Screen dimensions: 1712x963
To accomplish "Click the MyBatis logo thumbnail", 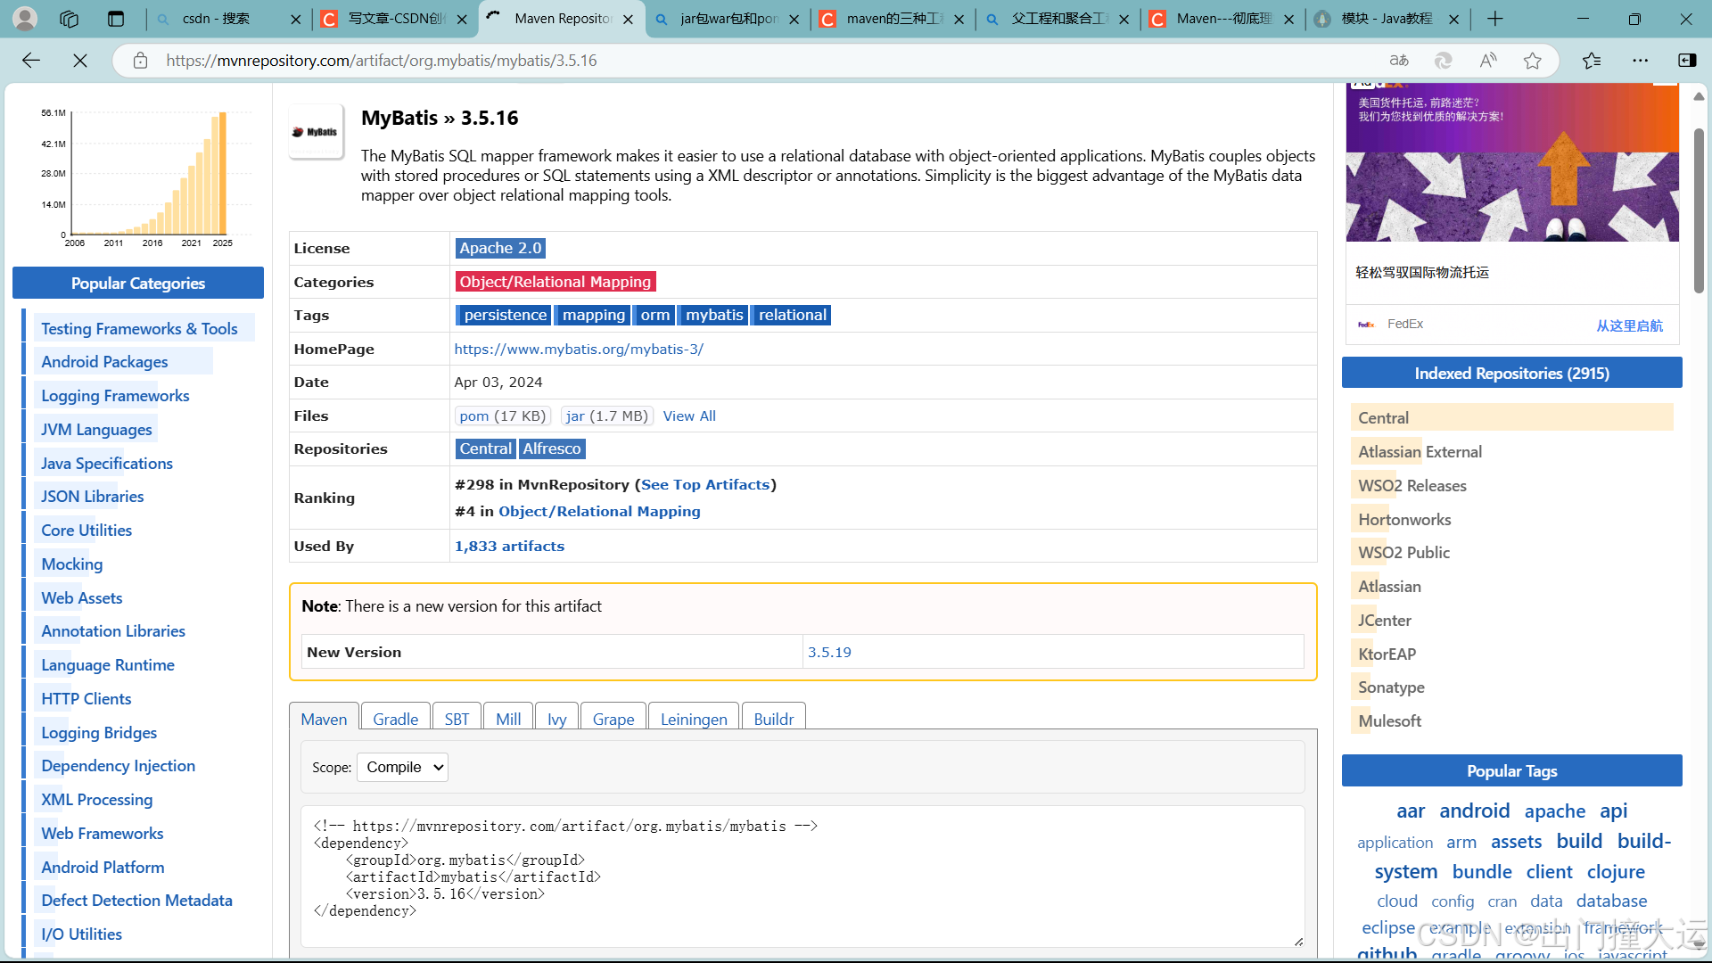I will pos(316,132).
